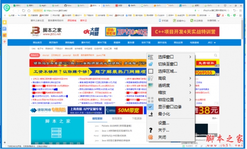This screenshot has height=149, width=247.
Task: Click the C++项目开发4天实战特训营 banner
Action: tap(185, 32)
